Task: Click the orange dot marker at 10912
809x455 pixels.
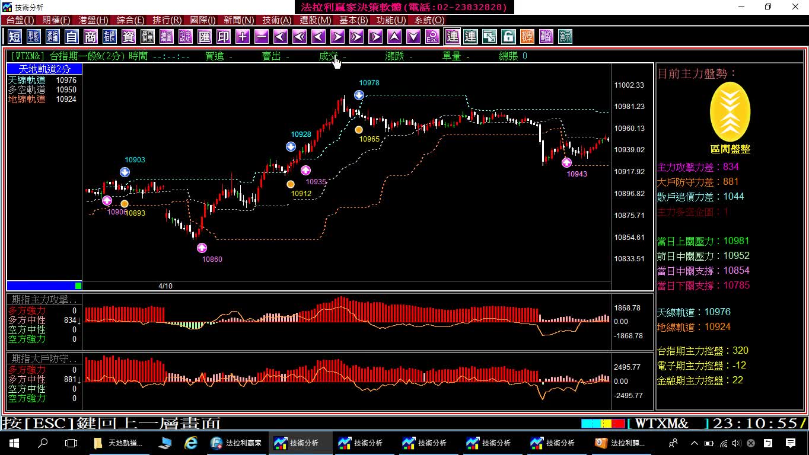Action: tap(291, 184)
